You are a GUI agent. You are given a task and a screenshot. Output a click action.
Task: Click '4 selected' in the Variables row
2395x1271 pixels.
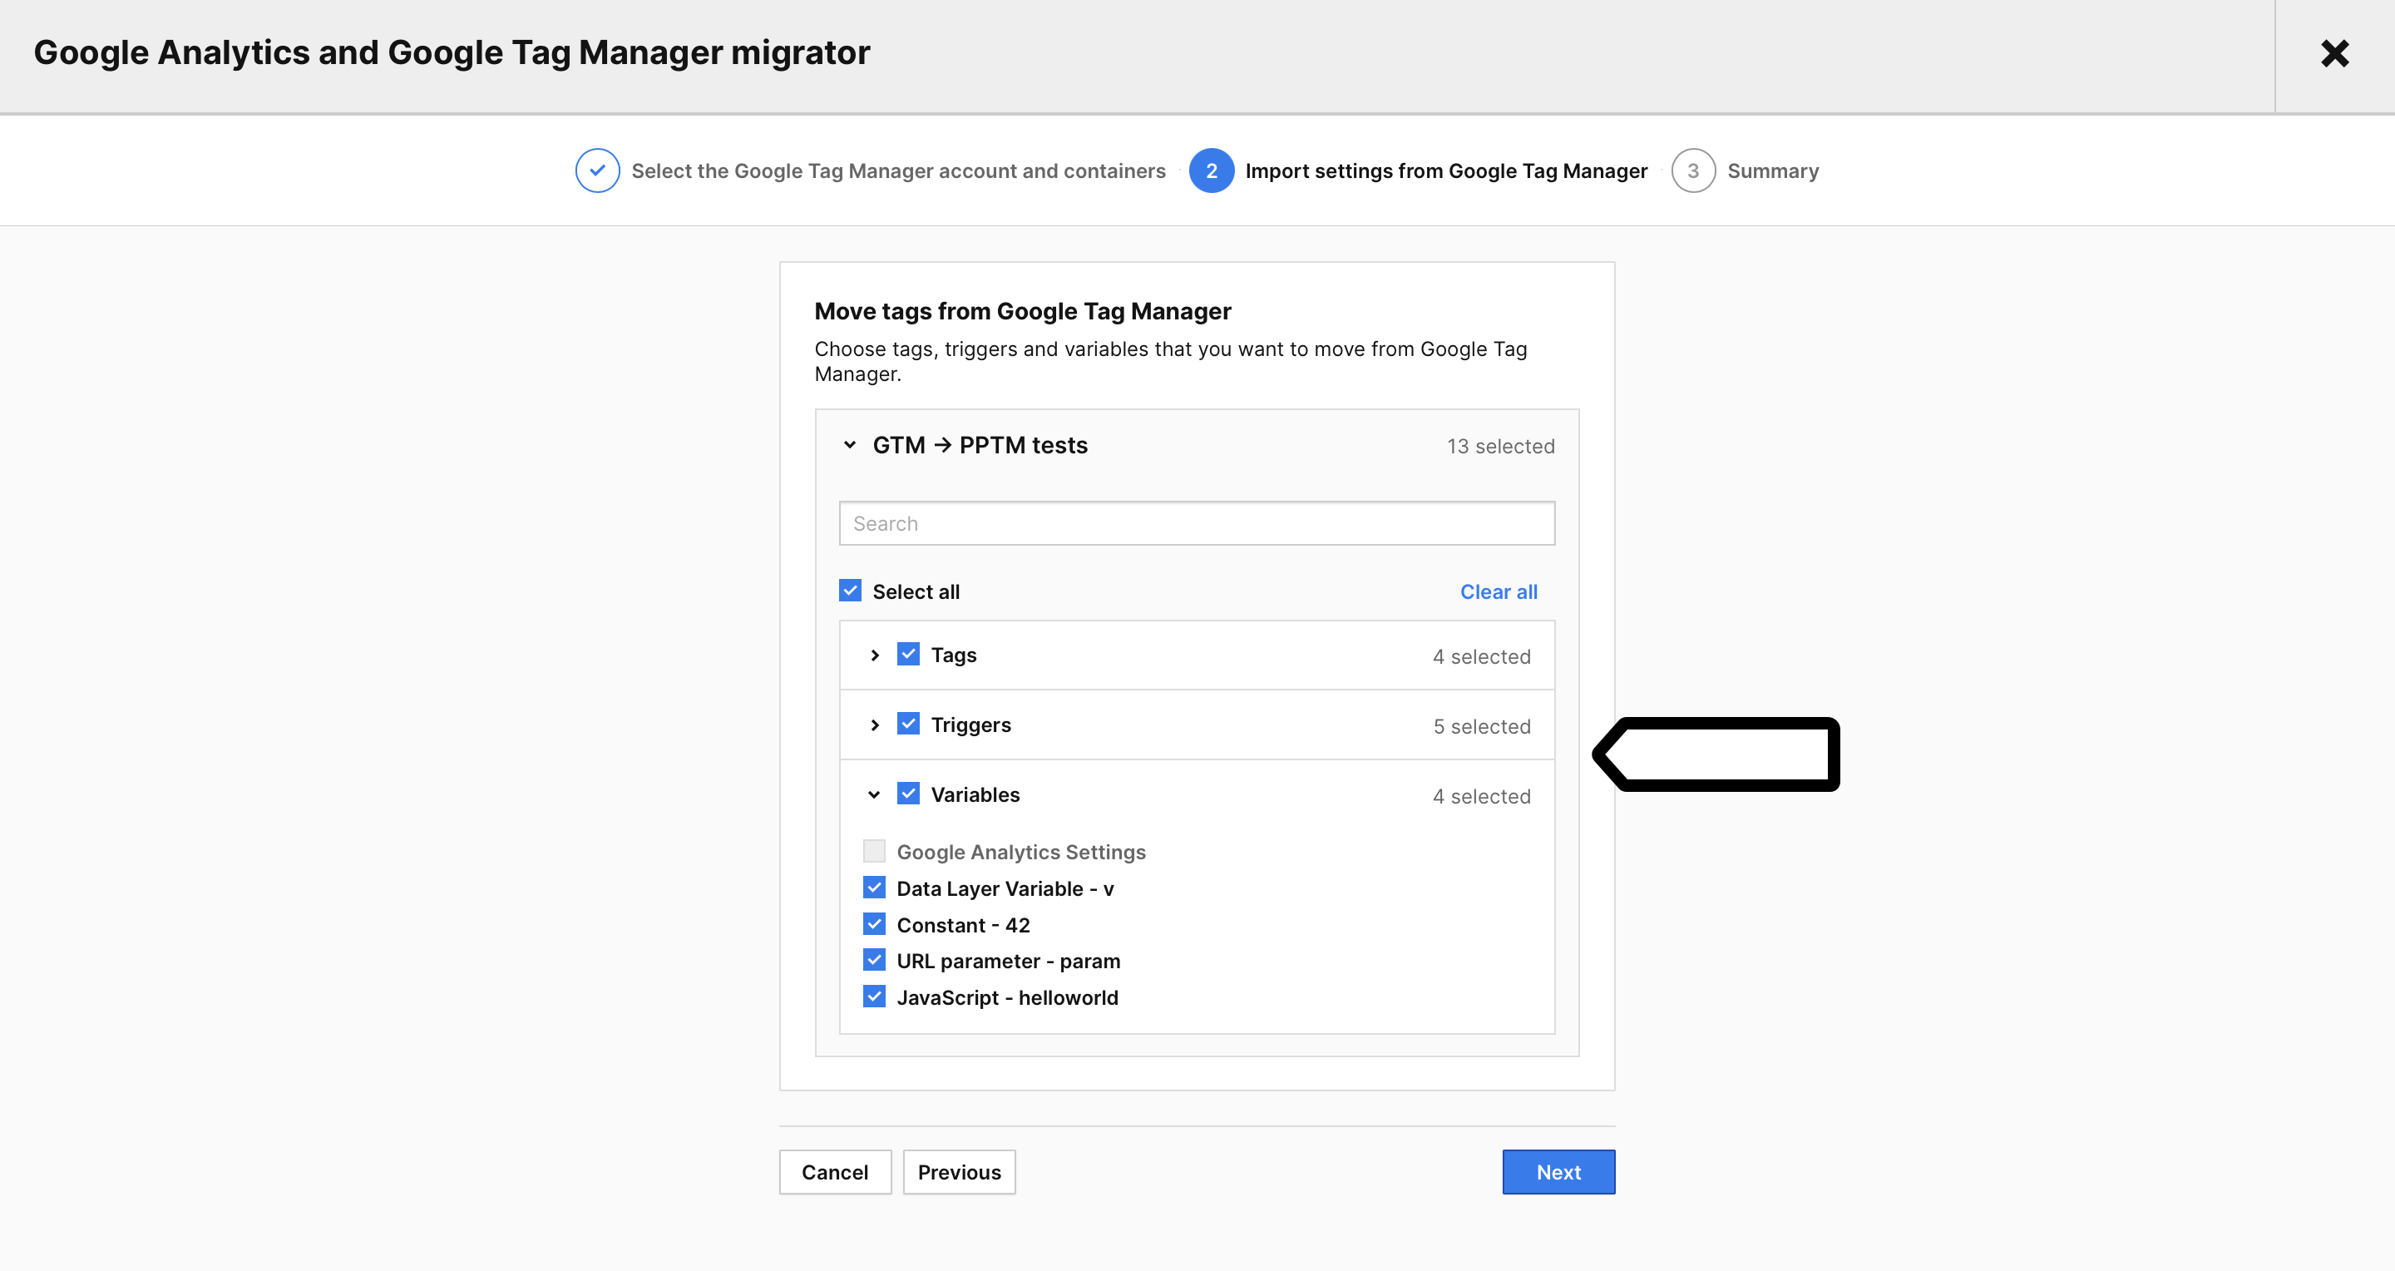[x=1481, y=796]
